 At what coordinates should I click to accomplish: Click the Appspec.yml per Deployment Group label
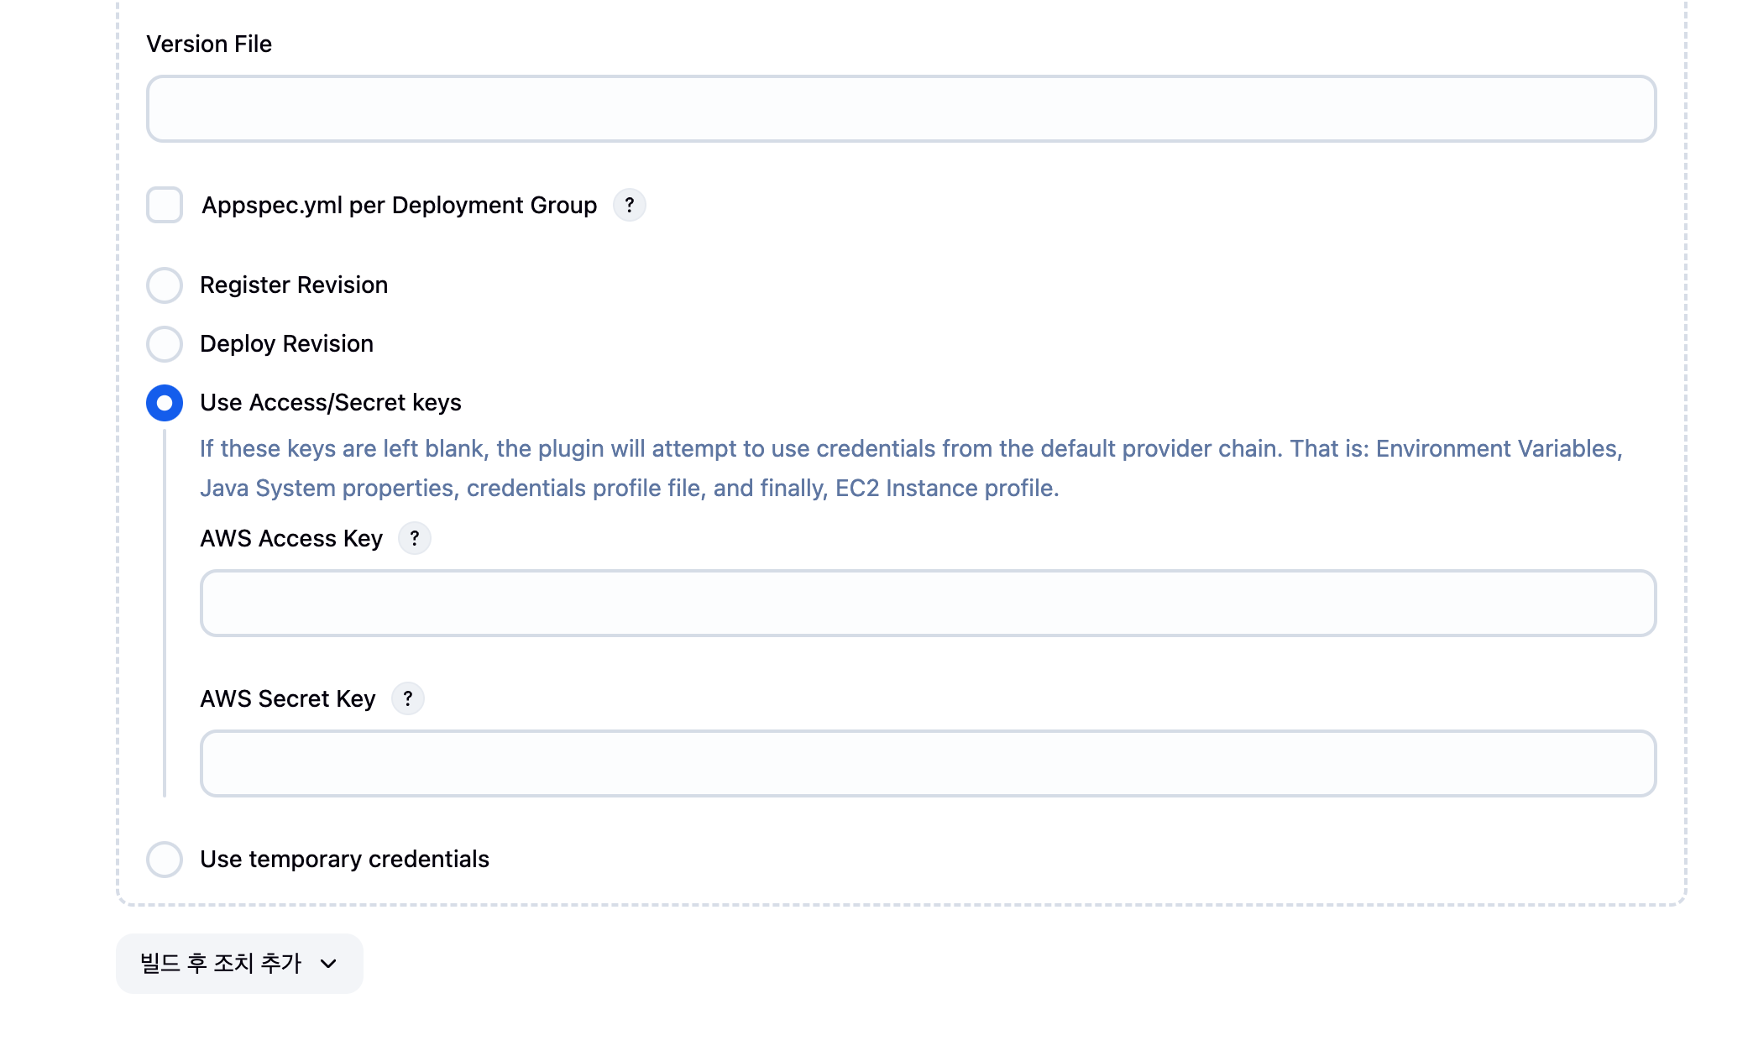tap(399, 205)
